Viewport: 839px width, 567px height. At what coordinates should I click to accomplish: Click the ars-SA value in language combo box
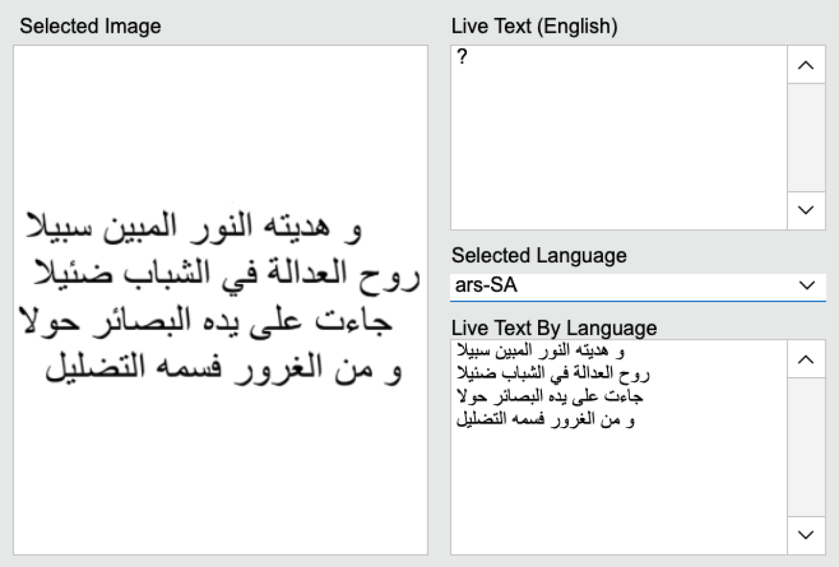pos(486,285)
